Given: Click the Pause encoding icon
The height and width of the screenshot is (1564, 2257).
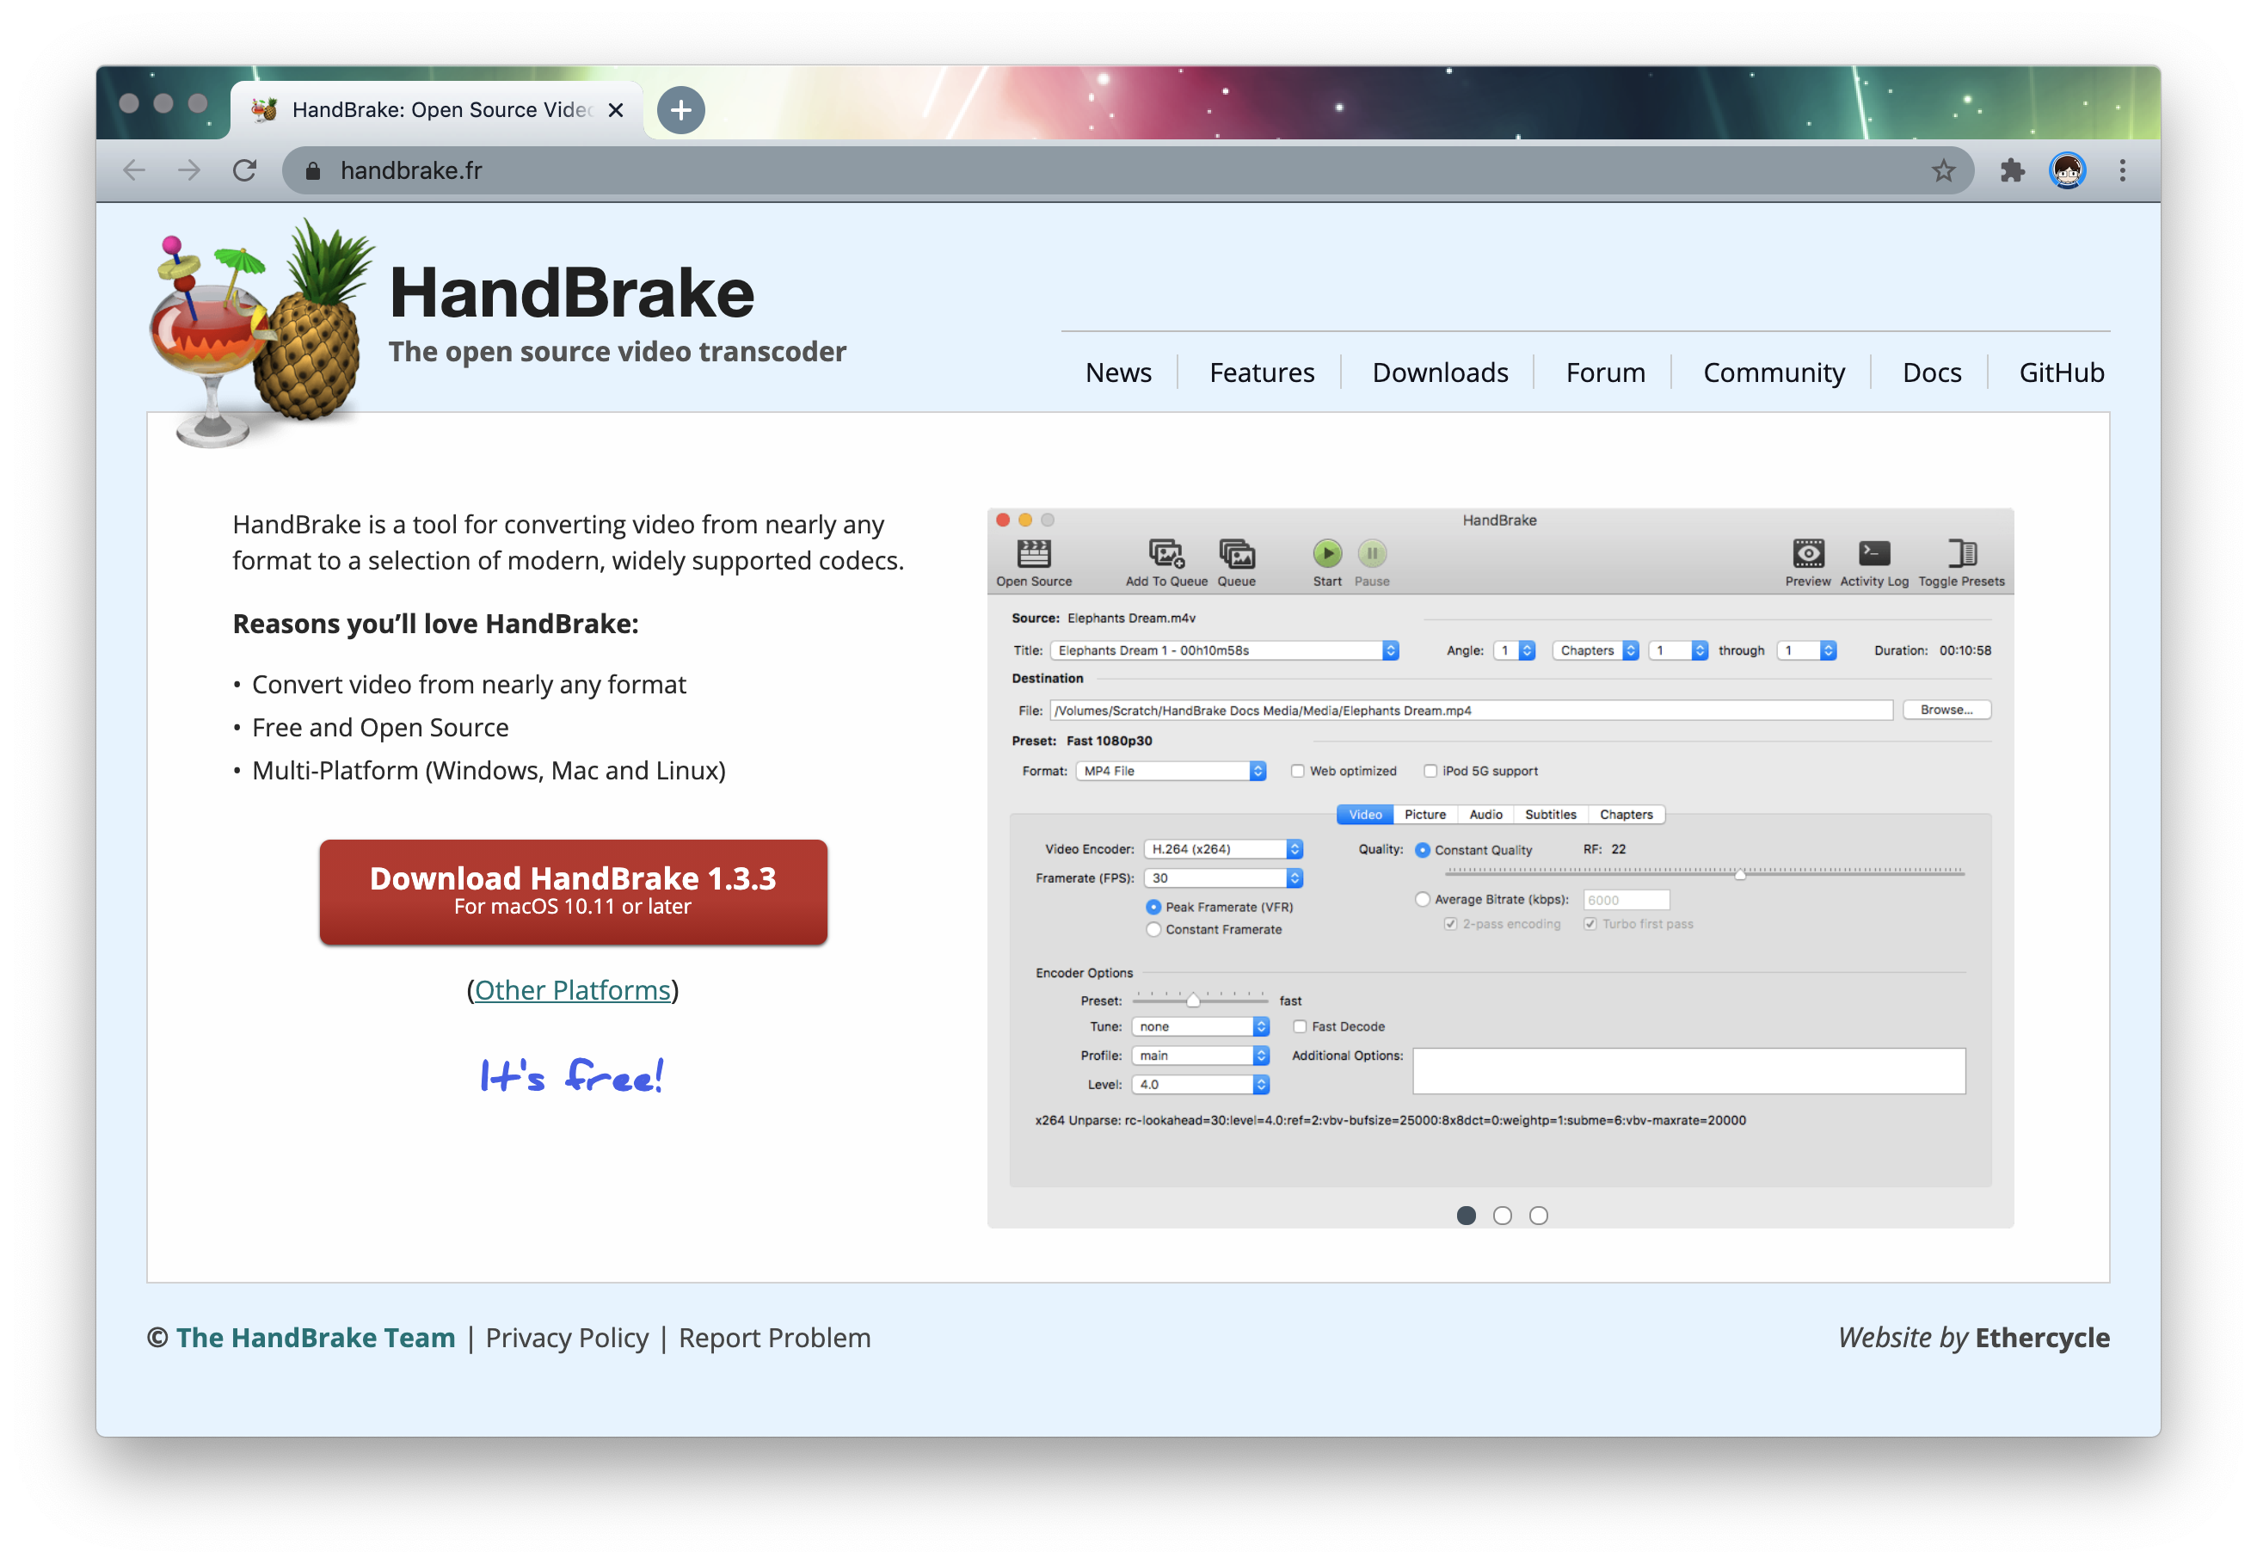Looking at the screenshot, I should (x=1371, y=554).
